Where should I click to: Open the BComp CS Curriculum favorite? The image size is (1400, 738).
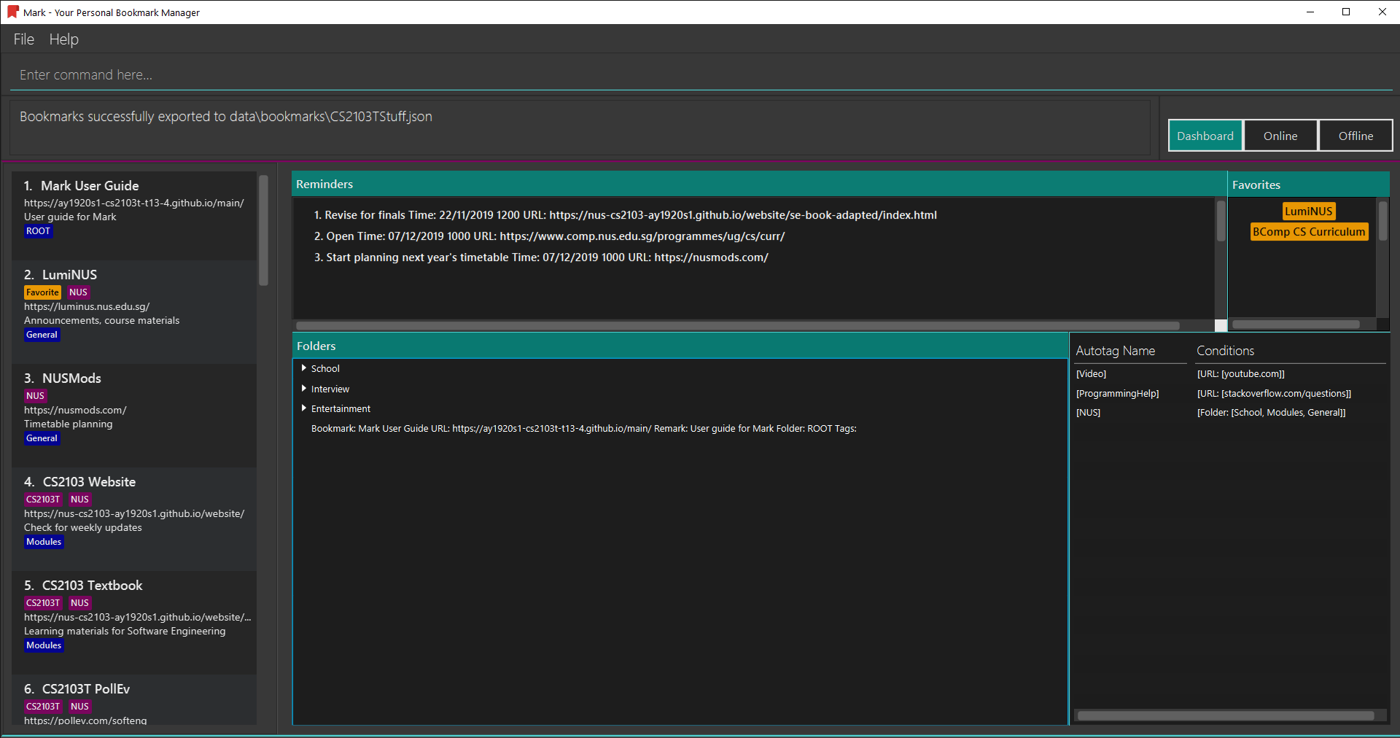pos(1309,232)
